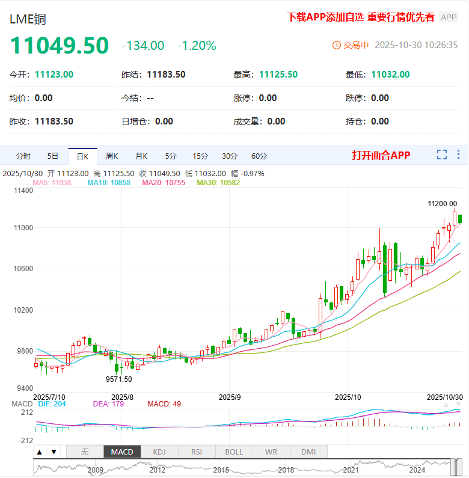469x478 pixels.
Task: Open the fullscreen chart icon
Action: (x=442, y=155)
